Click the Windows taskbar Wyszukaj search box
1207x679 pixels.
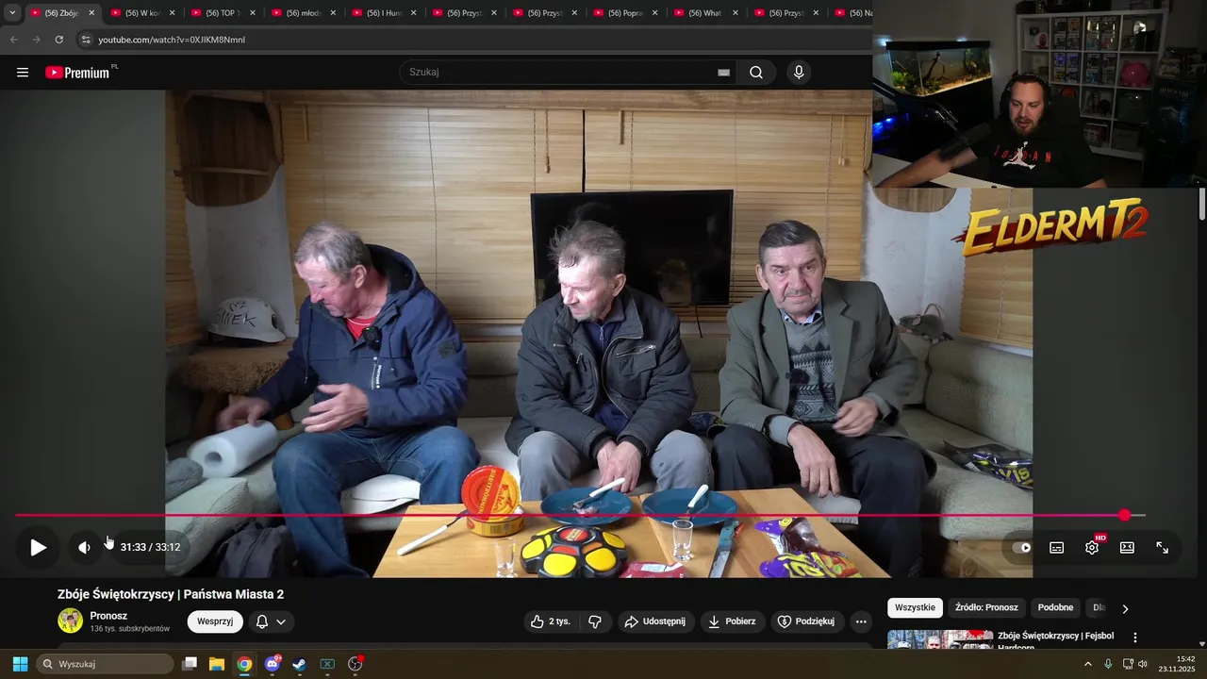106,664
